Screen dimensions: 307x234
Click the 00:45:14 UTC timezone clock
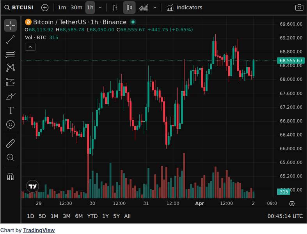pos(285,216)
